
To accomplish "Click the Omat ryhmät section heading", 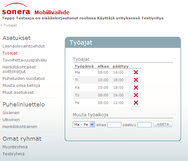I will (x=22, y=139).
